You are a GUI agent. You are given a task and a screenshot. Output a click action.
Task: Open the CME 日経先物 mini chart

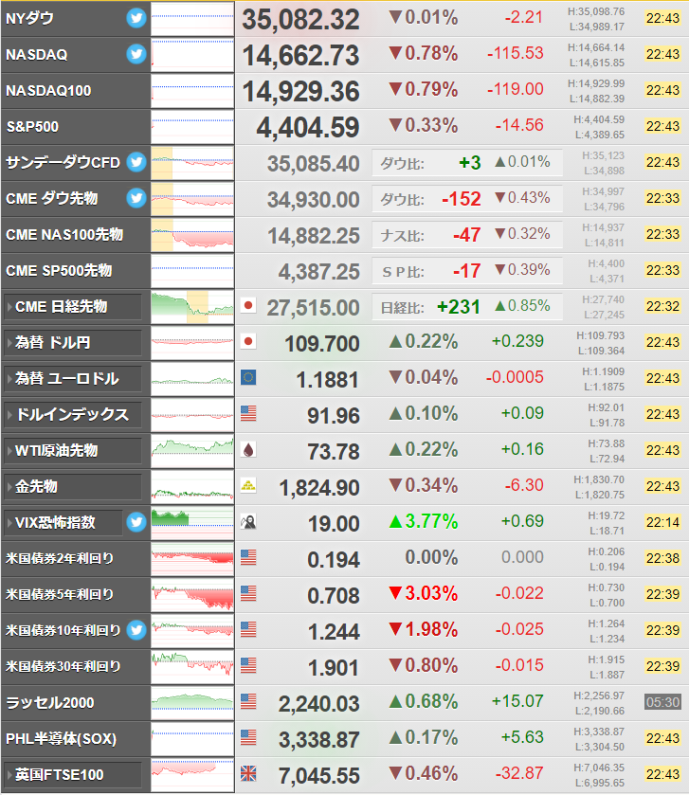[x=192, y=307]
